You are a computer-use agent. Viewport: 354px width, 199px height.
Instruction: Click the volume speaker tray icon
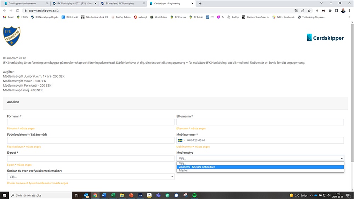coord(329,195)
